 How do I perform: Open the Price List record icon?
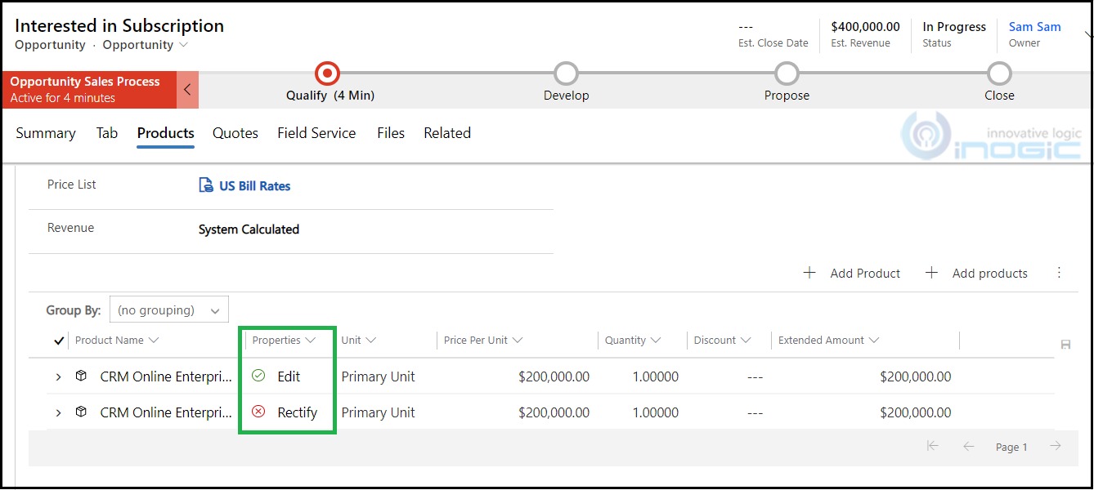tap(204, 185)
